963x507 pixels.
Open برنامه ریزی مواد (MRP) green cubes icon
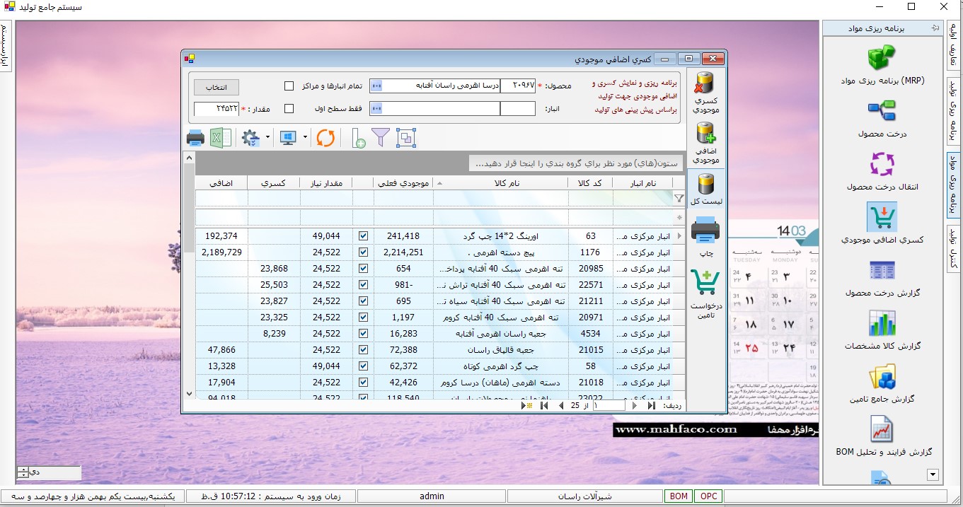click(882, 57)
